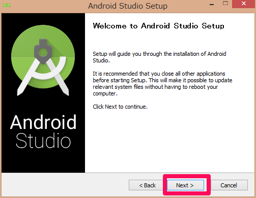
Task: Click the Android robot title bar icon
Action: pyautogui.click(x=7, y=5)
